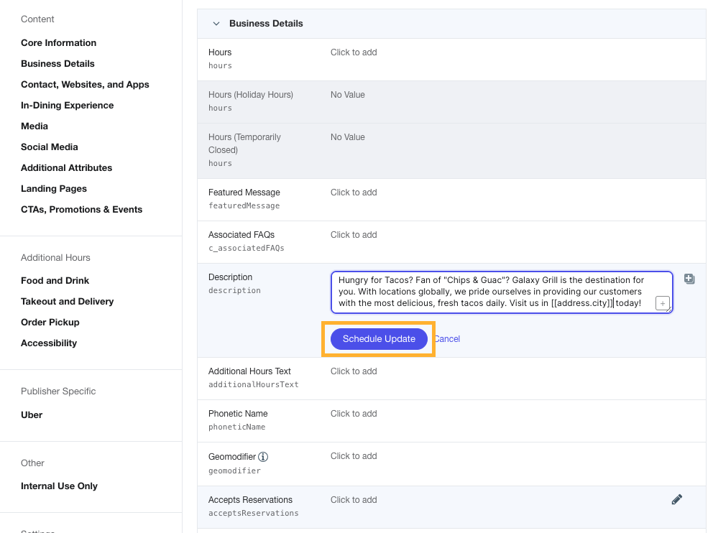
Task: Click the info icon next to Geomodifier
Action: pyautogui.click(x=263, y=455)
